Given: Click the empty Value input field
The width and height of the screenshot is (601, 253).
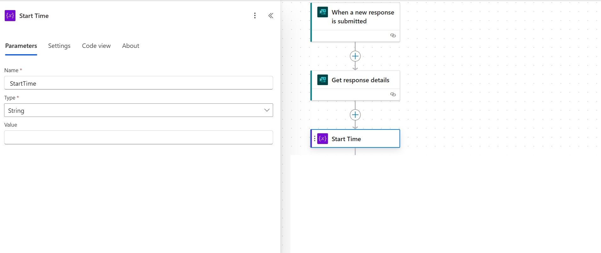Looking at the screenshot, I should 139,137.
